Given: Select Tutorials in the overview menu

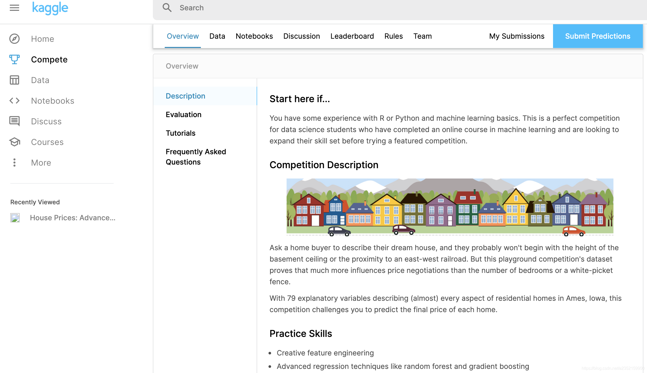Looking at the screenshot, I should click(x=180, y=133).
